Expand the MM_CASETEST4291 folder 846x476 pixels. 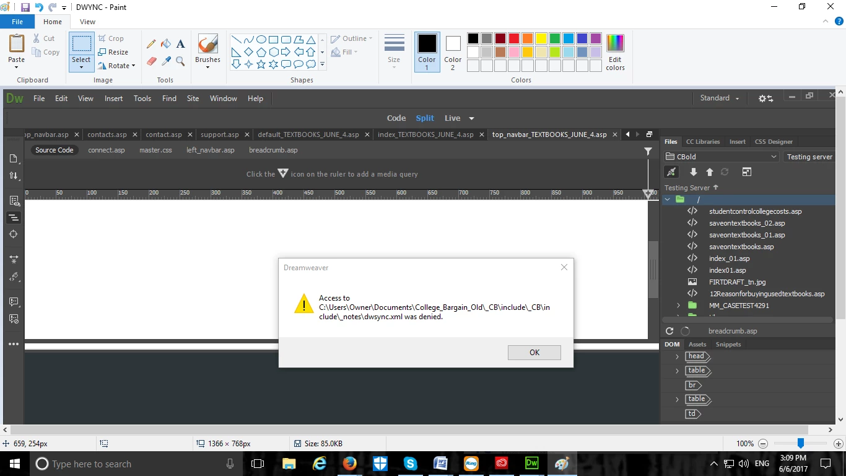click(678, 306)
